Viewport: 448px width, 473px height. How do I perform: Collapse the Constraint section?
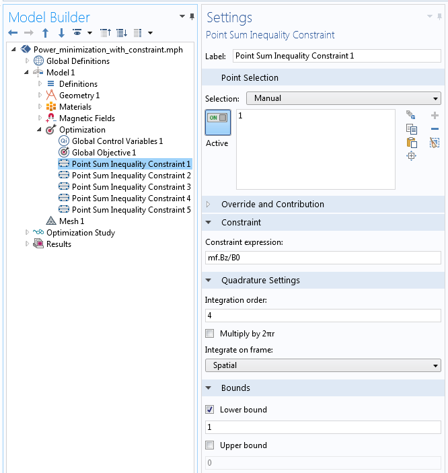(208, 222)
